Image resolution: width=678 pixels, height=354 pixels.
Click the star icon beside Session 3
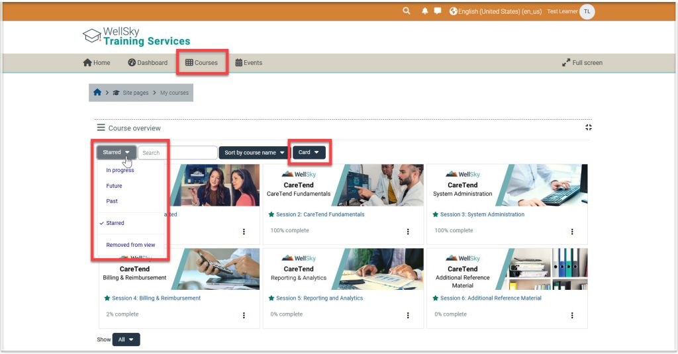[436, 214]
